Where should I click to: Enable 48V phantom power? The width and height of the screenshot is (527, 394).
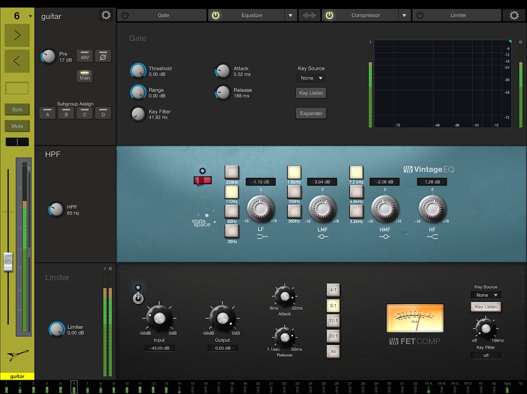pyautogui.click(x=85, y=56)
